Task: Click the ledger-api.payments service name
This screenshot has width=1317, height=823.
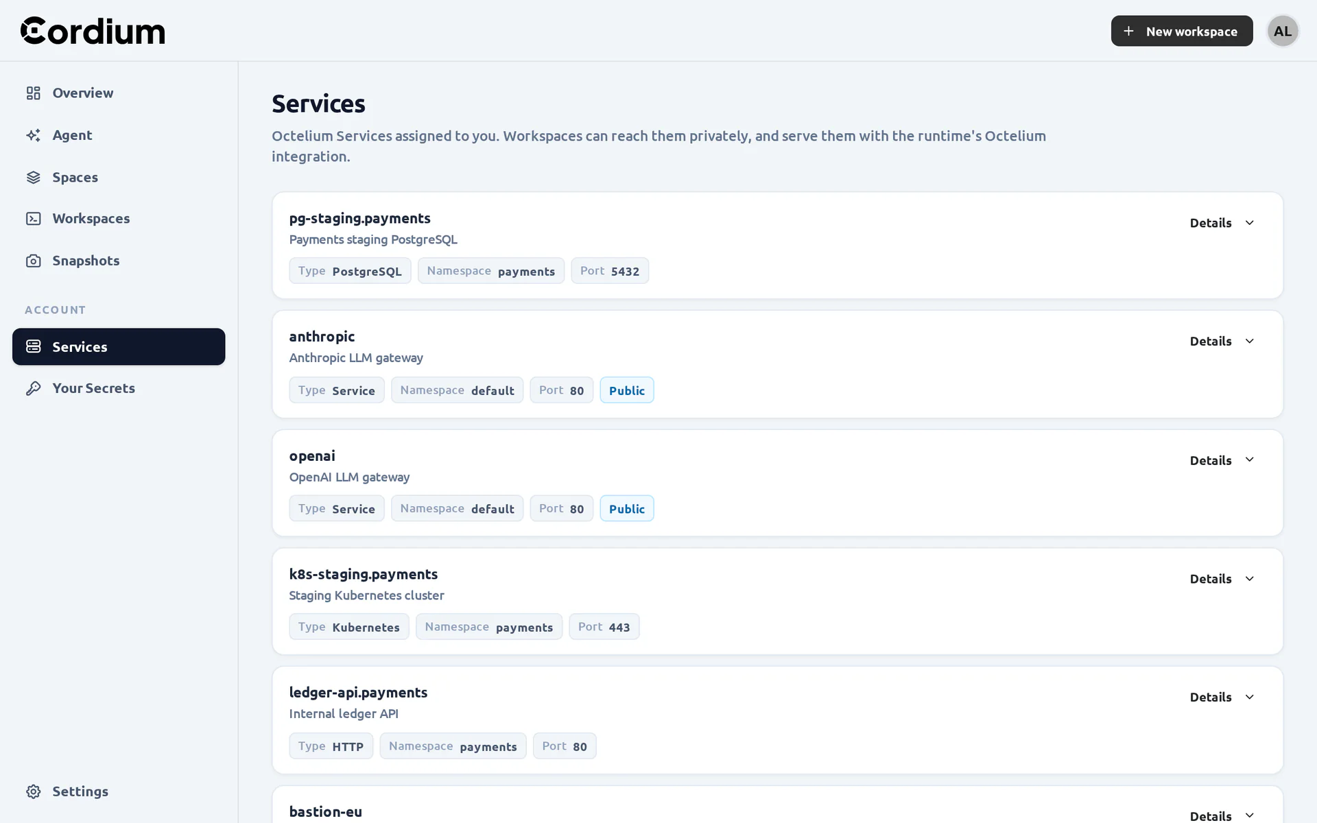Action: click(x=358, y=693)
